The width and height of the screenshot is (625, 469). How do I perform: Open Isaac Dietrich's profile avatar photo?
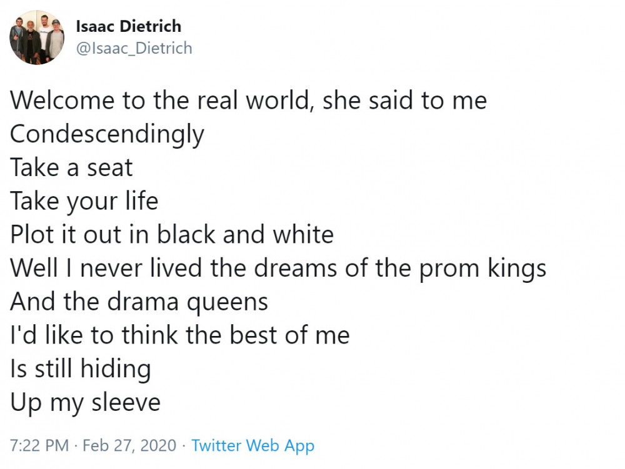point(37,37)
